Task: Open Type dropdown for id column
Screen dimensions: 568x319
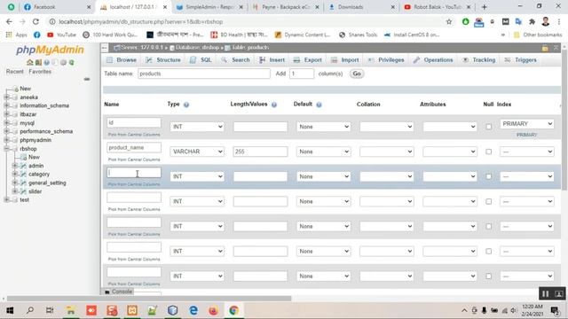Action: coord(197,127)
